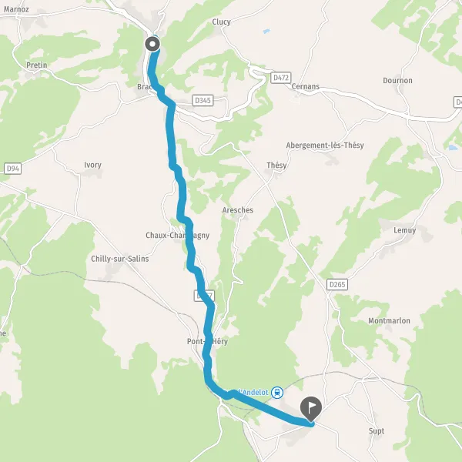Click the D472 road shield
Screen dimensions: 462x462
click(x=281, y=78)
